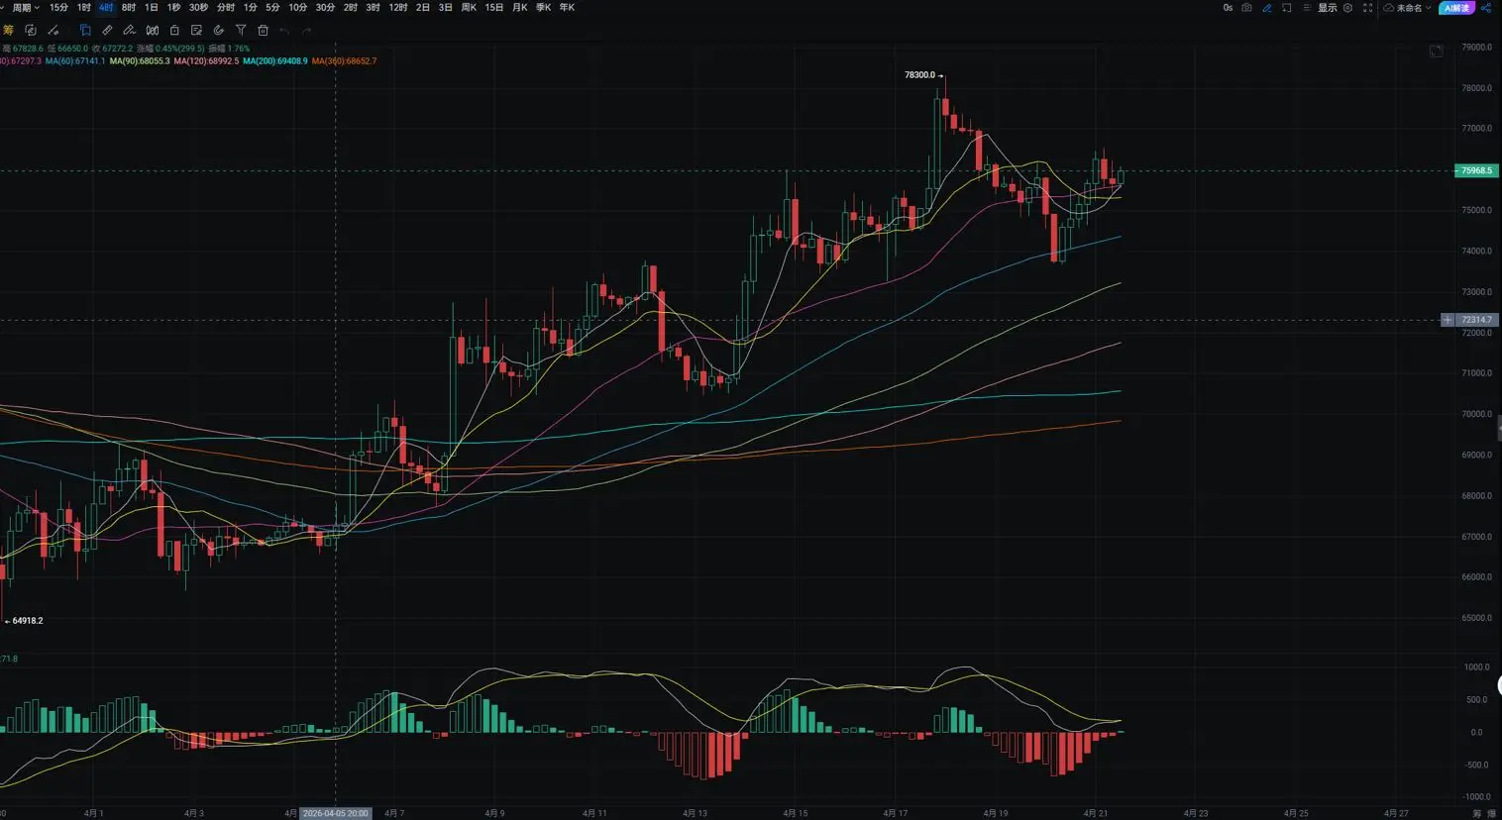Click the blue bookmark template icon
Screen dimensions: 1502x820
[x=85, y=30]
